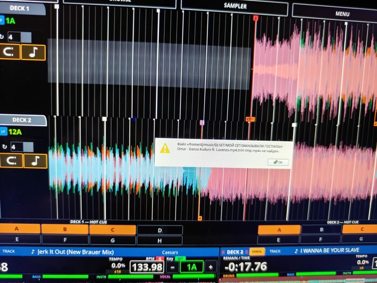Open the MENU tab
Viewport: 377px width, 283px height.
tap(342, 13)
